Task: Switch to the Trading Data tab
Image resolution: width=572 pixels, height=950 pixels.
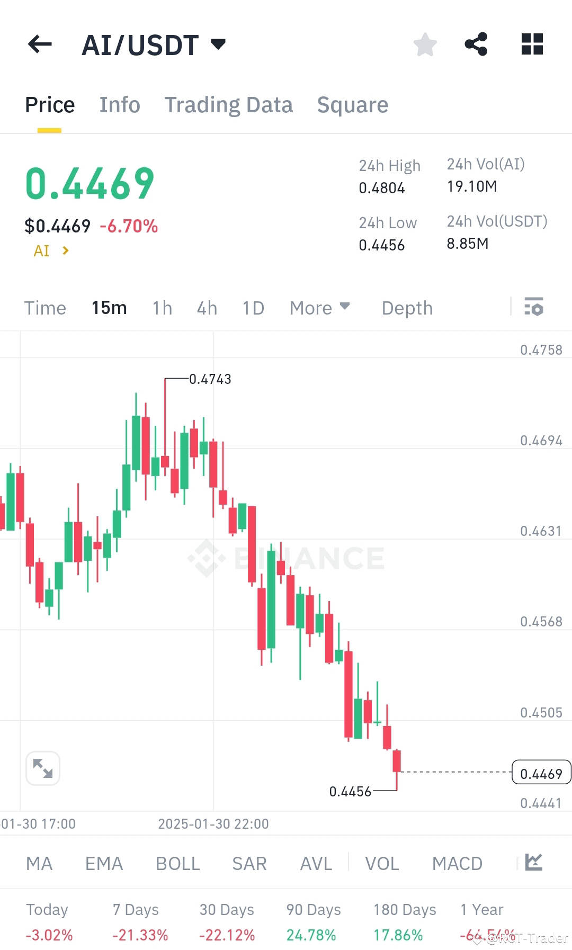Action: click(229, 104)
